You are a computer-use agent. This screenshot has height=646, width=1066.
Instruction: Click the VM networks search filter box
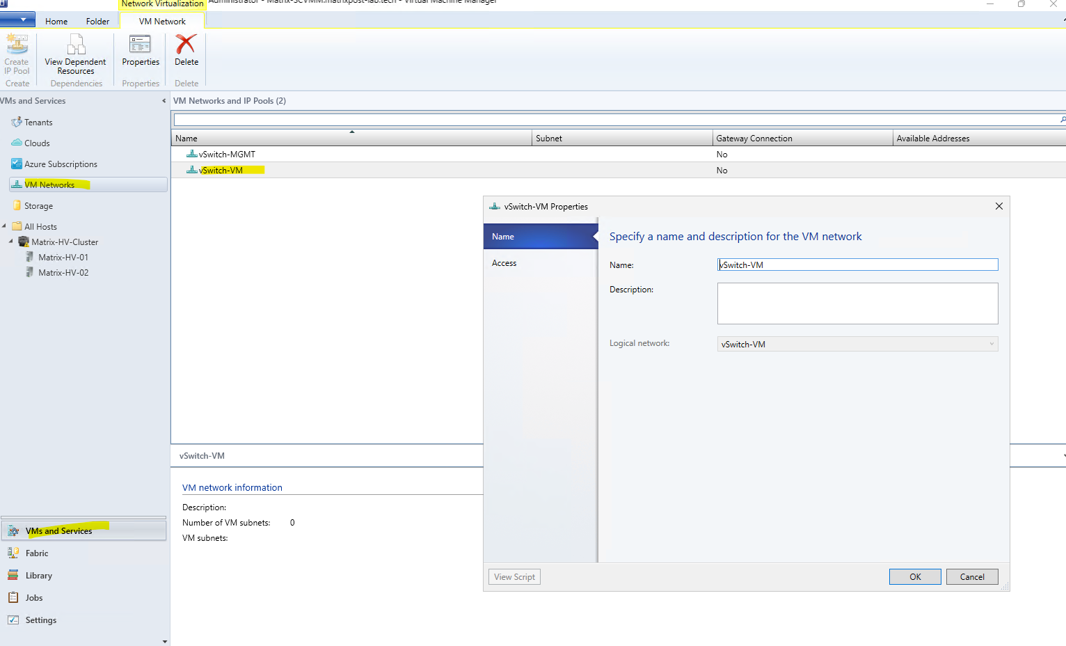[x=616, y=120]
